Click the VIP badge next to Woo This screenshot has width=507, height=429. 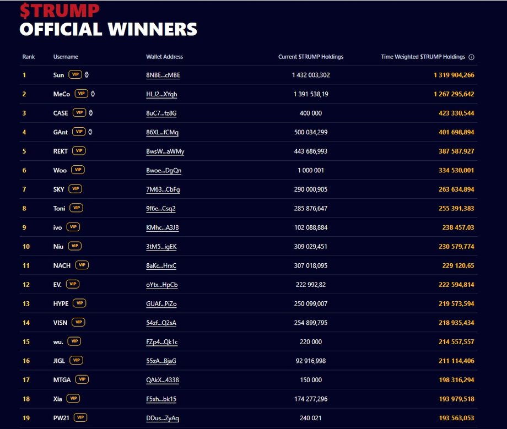pyautogui.click(x=78, y=170)
